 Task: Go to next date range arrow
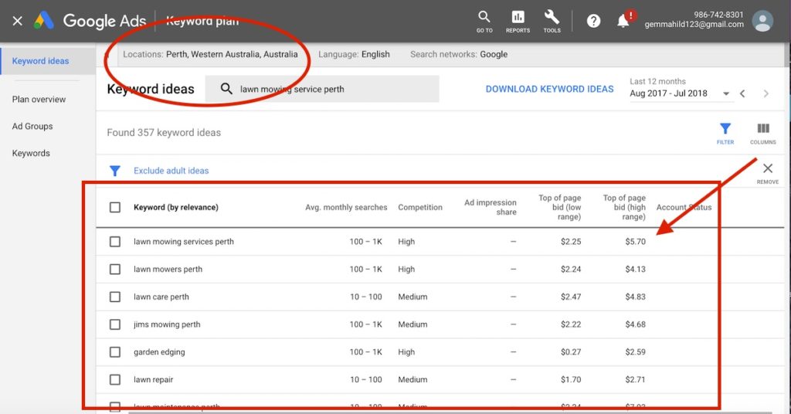(766, 93)
